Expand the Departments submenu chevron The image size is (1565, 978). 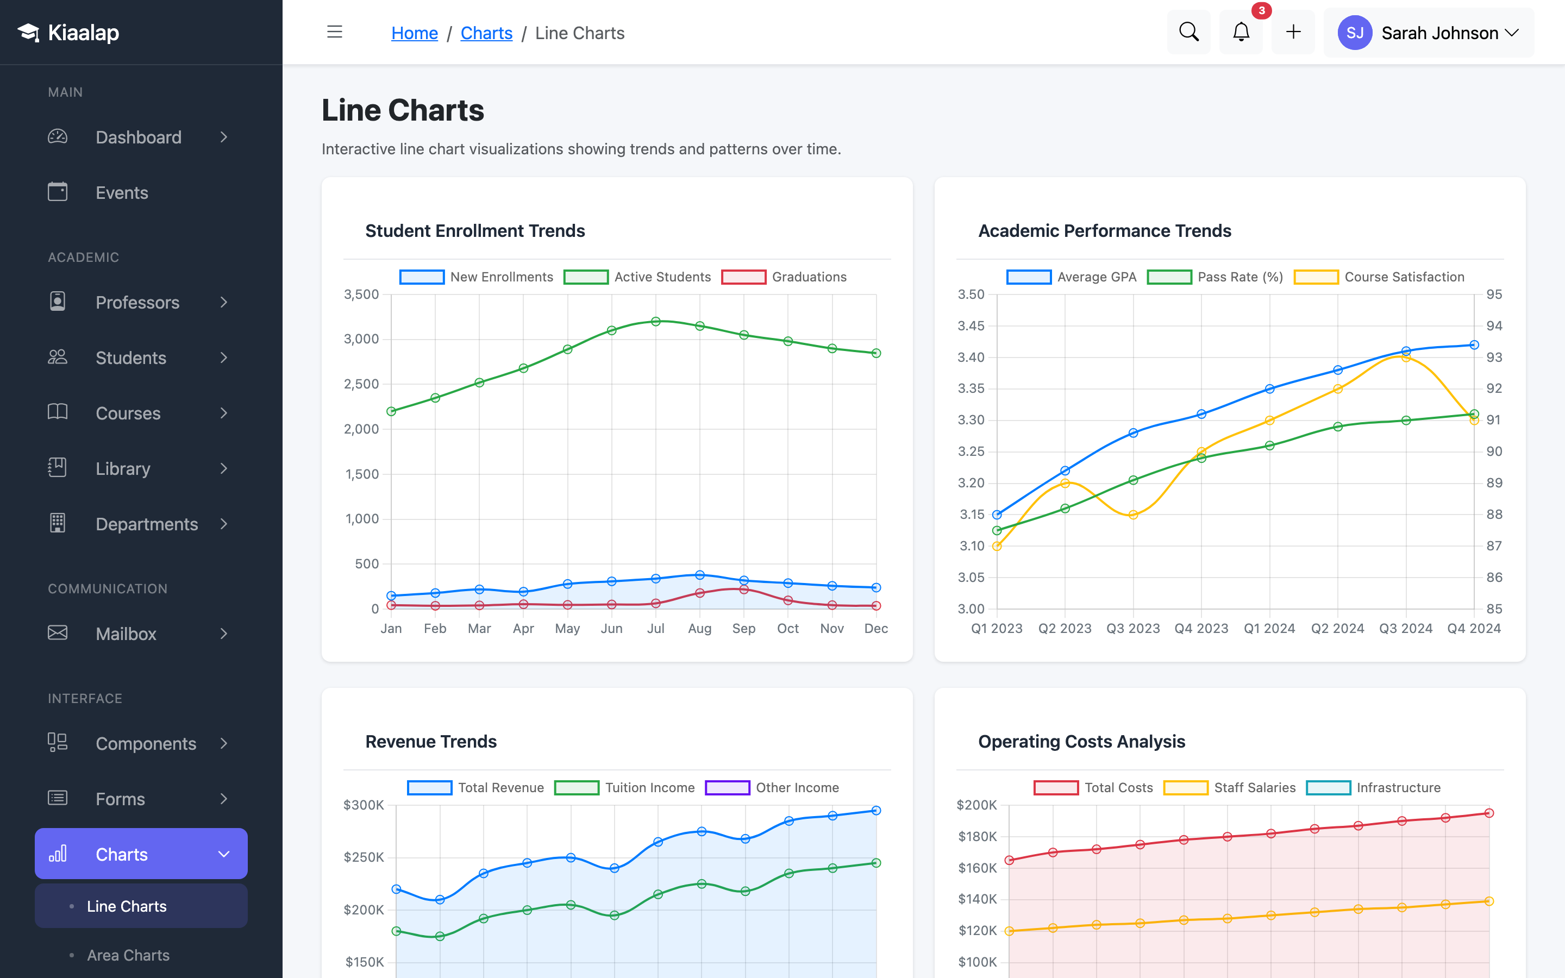(224, 524)
